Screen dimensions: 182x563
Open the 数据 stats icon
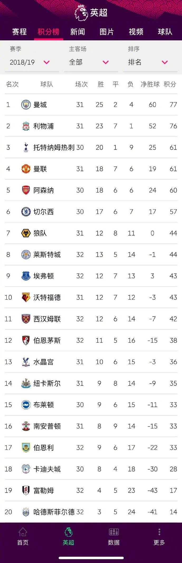[114, 532]
